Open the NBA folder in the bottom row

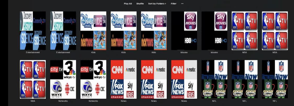pos(33,79)
